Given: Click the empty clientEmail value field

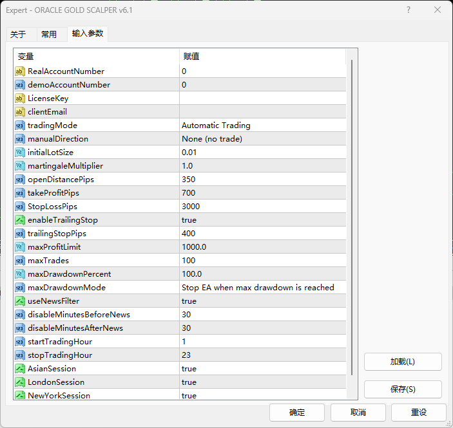Looking at the screenshot, I should pos(263,112).
